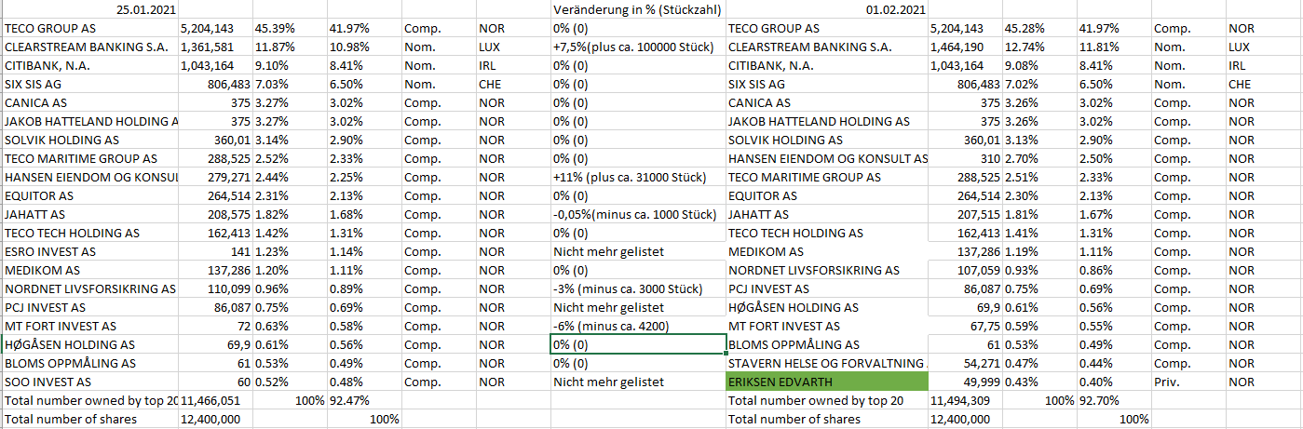Select the 49,999 share count cell
This screenshot has height=429, width=1303.
click(965, 382)
